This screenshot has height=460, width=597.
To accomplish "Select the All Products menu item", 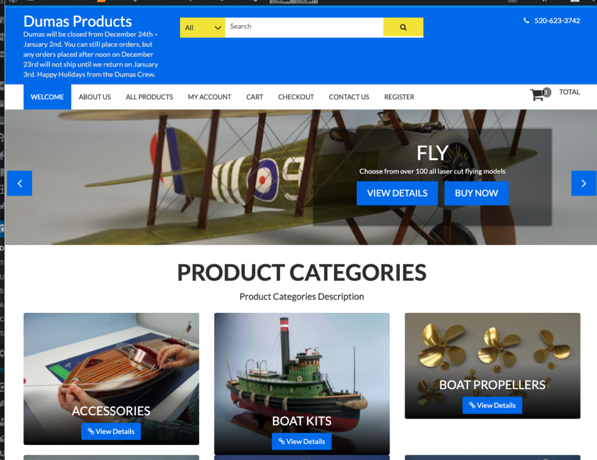I will pyautogui.click(x=149, y=97).
